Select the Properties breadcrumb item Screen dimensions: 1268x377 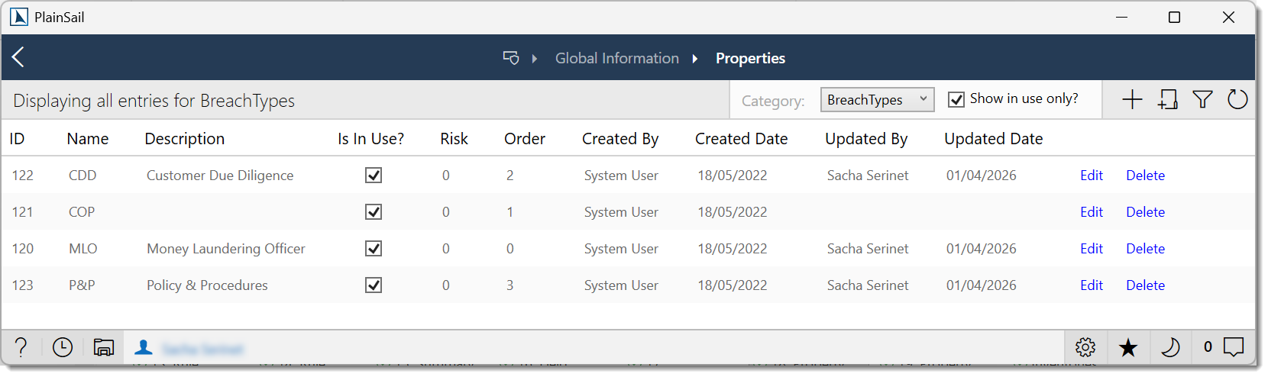click(x=750, y=58)
